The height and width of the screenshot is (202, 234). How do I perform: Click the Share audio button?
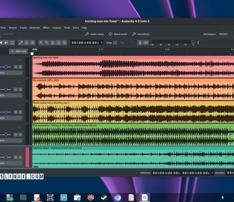coord(118,34)
